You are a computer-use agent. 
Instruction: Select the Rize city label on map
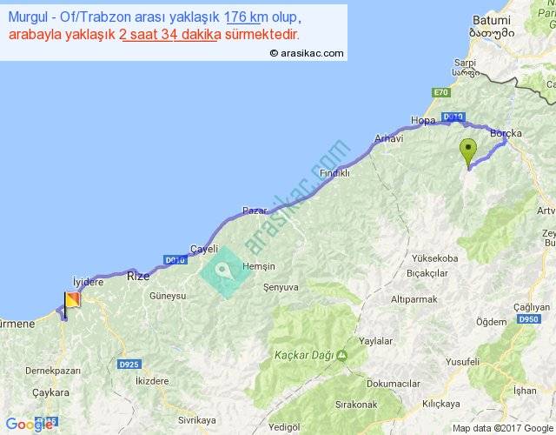click(139, 276)
